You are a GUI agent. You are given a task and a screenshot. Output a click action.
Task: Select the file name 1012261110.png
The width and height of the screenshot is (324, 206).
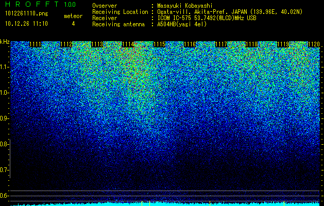pyautogui.click(x=27, y=14)
